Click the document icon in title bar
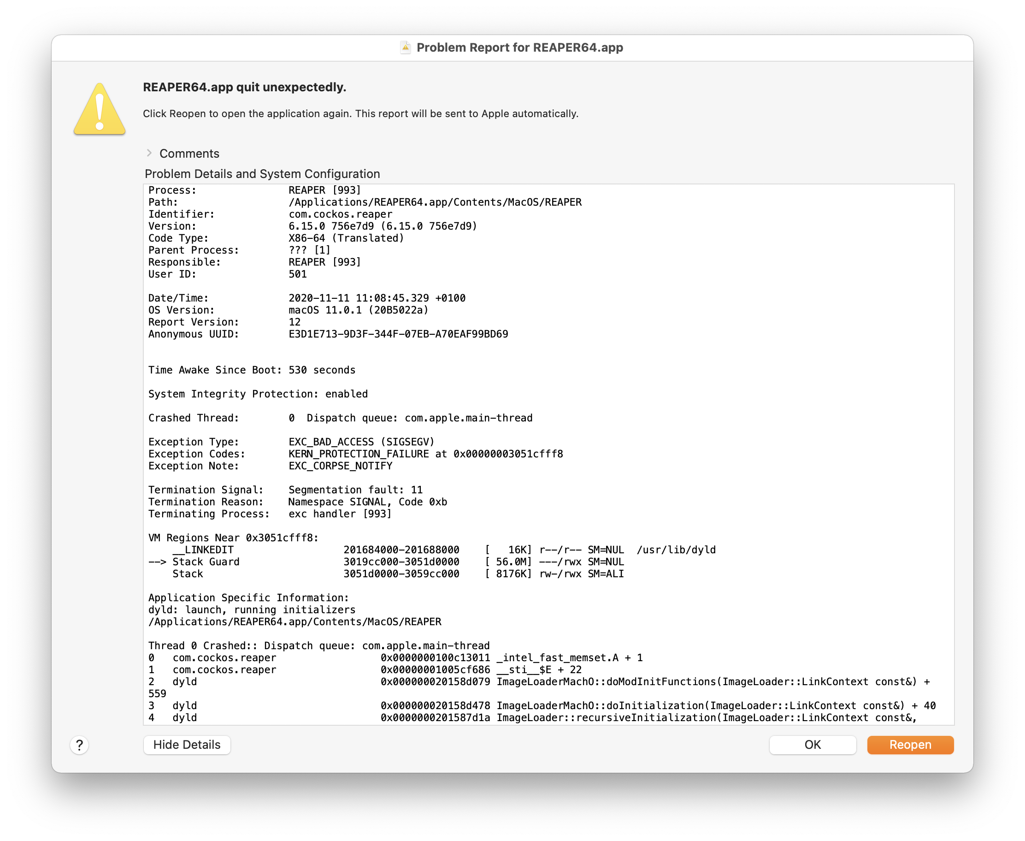This screenshot has height=841, width=1025. pos(405,47)
